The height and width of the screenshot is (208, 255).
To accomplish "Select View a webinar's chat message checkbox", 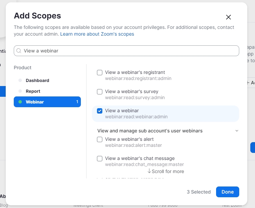I will 100,159.
